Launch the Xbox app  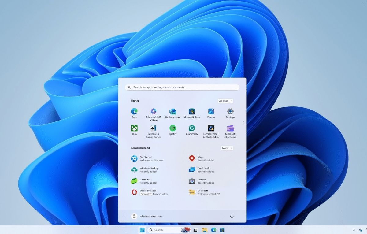[x=134, y=128]
